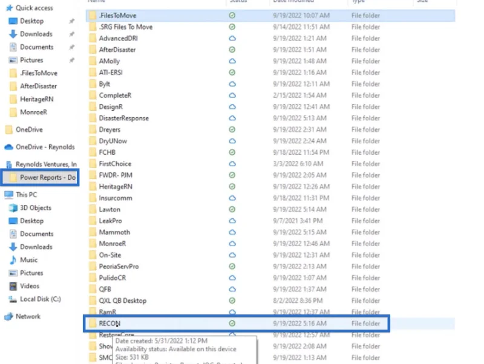Click the synced checkmark status of RECON
Image resolution: width=484 pixels, height=364 pixels.
tap(232, 323)
